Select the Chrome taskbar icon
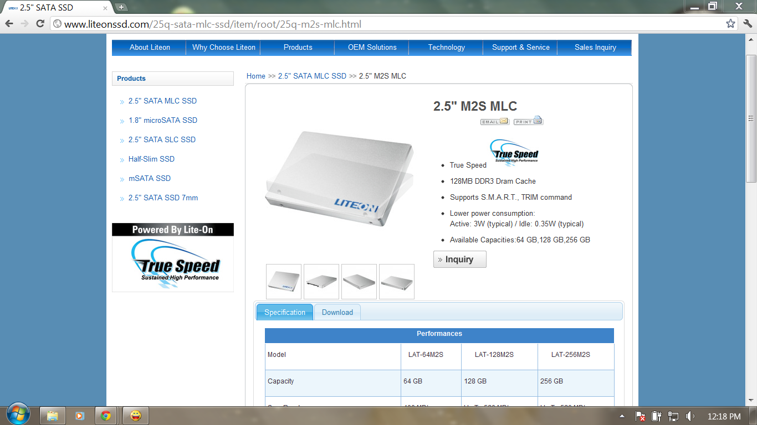The image size is (757, 425). (x=106, y=415)
